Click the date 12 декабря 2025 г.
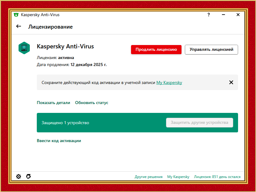 click(88, 65)
